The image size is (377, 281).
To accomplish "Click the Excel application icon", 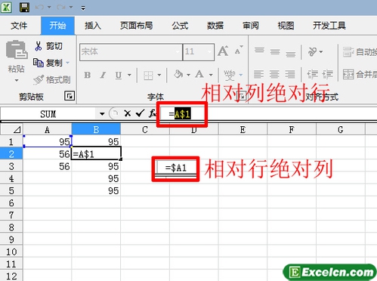I will (x=6, y=8).
